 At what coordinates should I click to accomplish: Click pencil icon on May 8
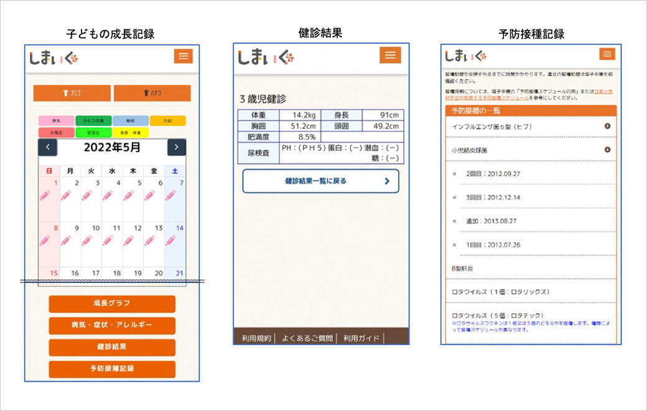pos(45,240)
